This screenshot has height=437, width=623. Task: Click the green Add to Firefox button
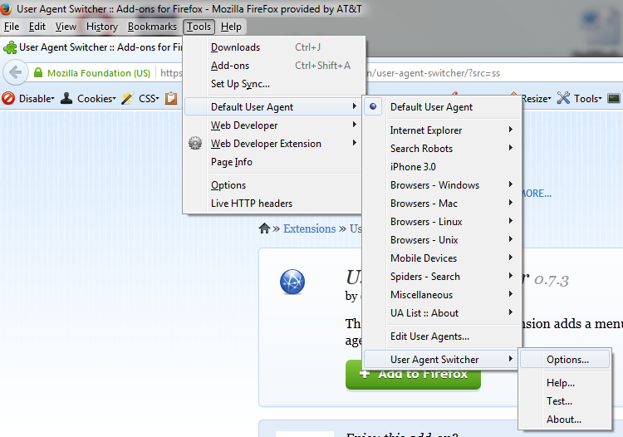click(x=413, y=375)
